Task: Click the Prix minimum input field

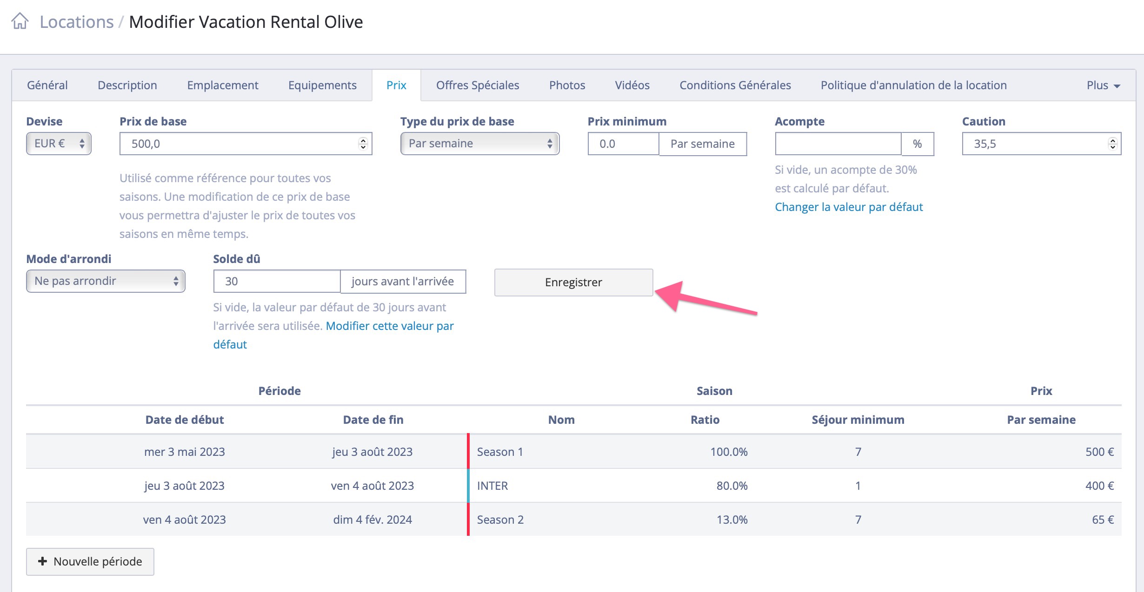Action: (623, 144)
